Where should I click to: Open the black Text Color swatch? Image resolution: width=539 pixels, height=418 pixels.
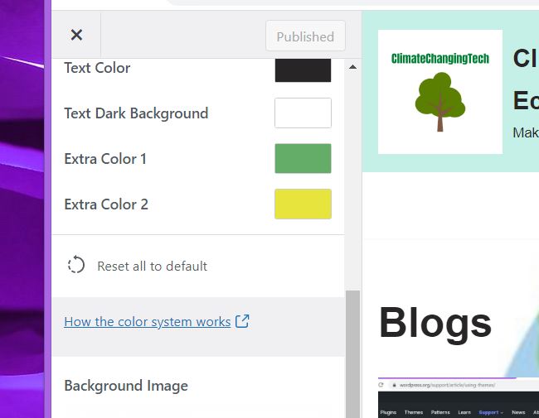coord(303,70)
